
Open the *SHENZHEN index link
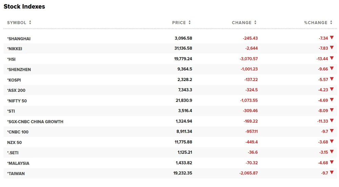click(x=19, y=69)
